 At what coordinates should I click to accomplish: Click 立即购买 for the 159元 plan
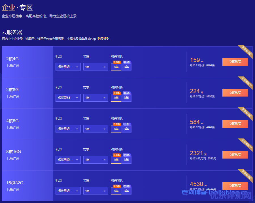(x=235, y=62)
